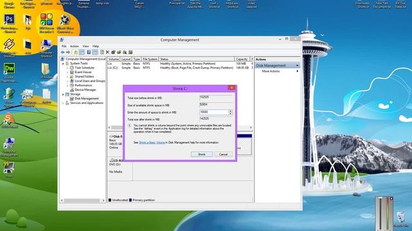This screenshot has width=412, height=231.
Task: Select Device Manager in the console tree
Action: tap(86, 90)
